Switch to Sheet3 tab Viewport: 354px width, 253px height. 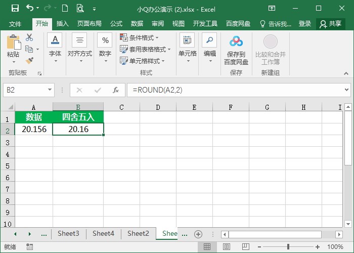(68, 233)
